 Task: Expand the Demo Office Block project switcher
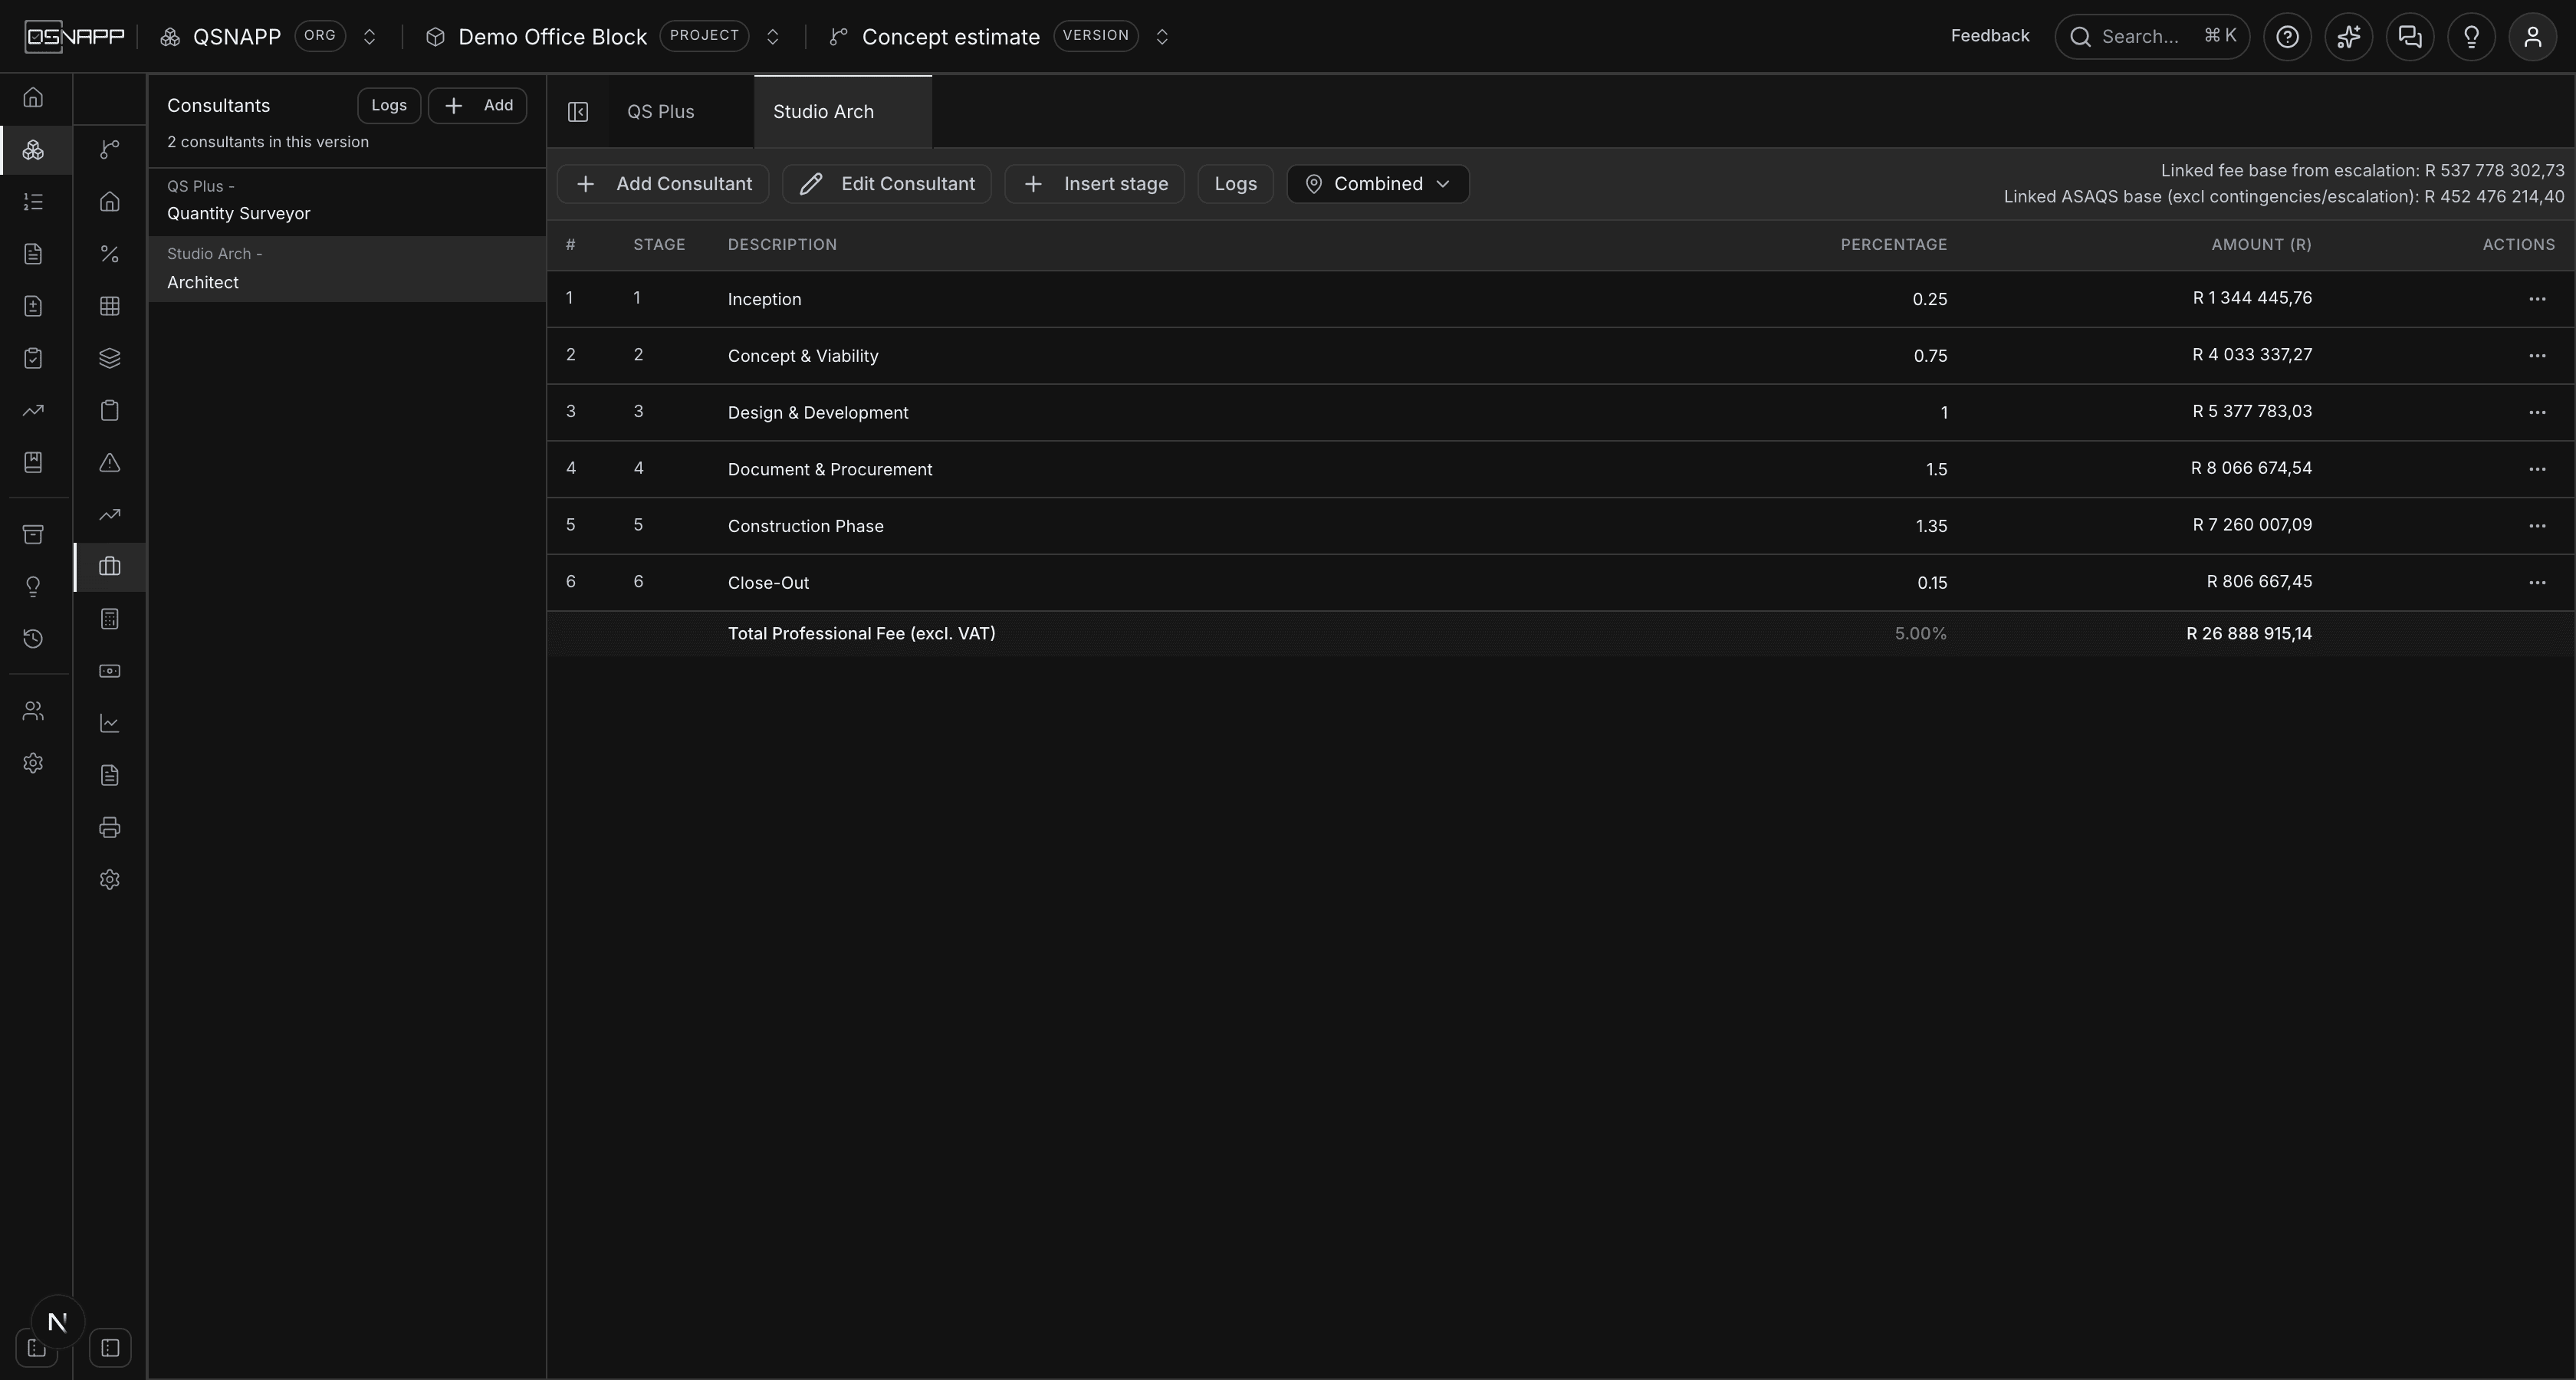click(772, 37)
